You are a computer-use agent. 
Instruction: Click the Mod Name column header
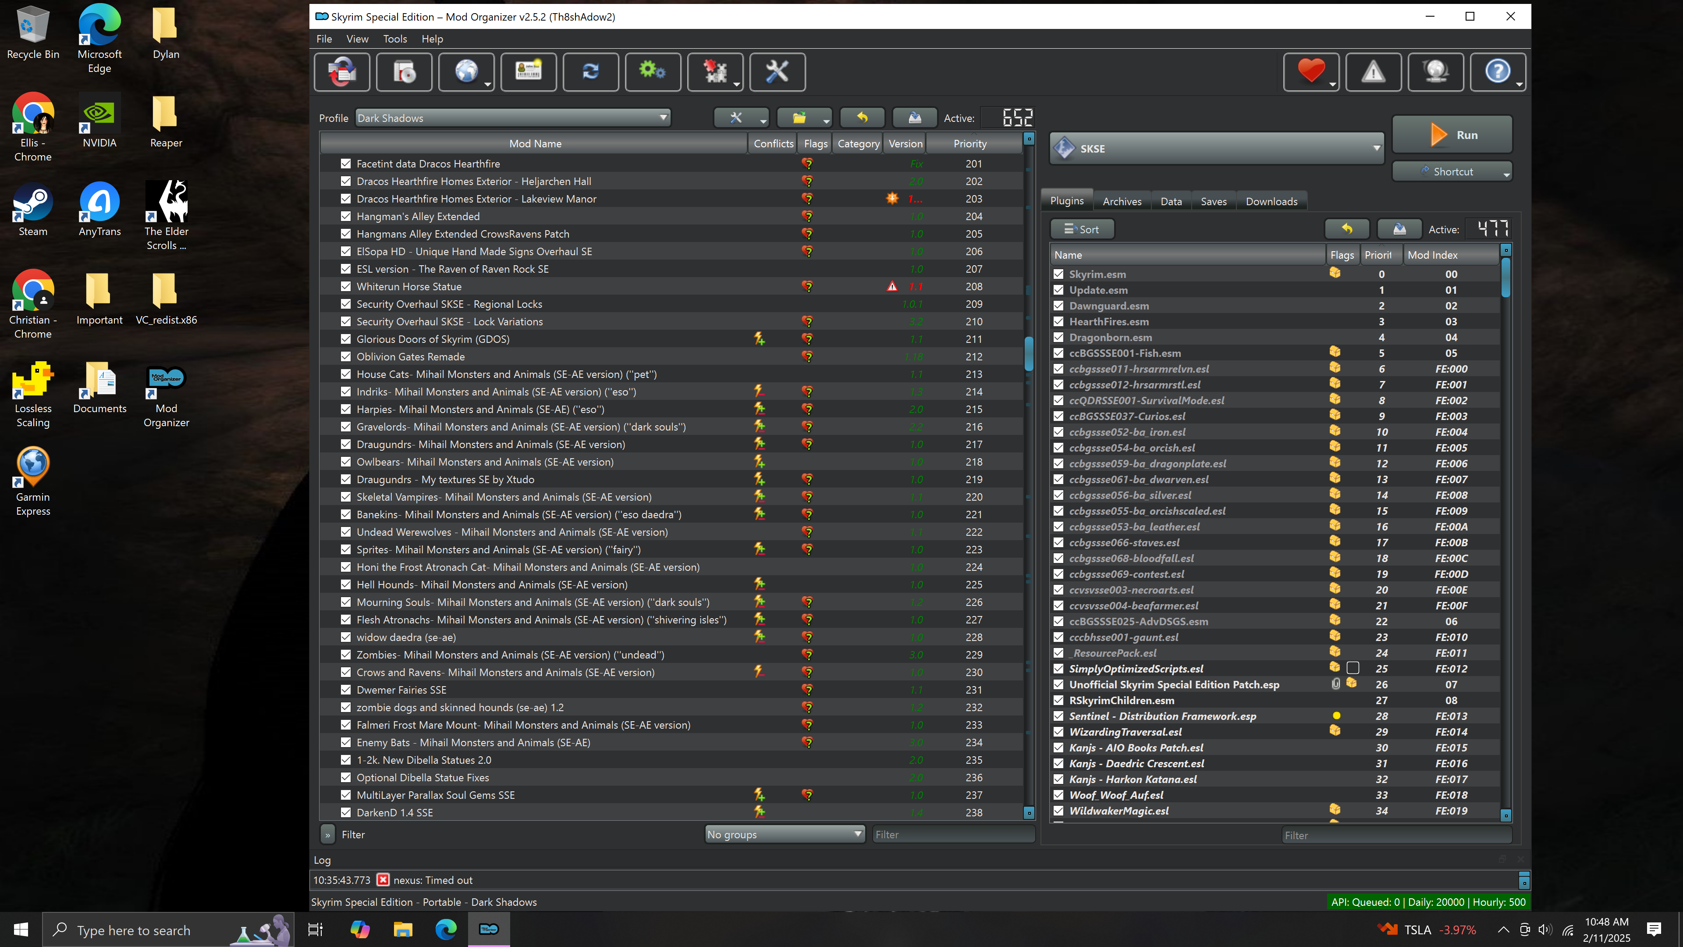pos(534,143)
